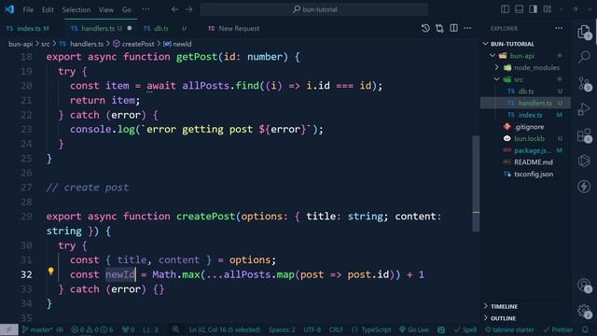Viewport: 597px width, 336px height.
Task: Open Explorer panel Views and More Actions
Action: click(559, 28)
